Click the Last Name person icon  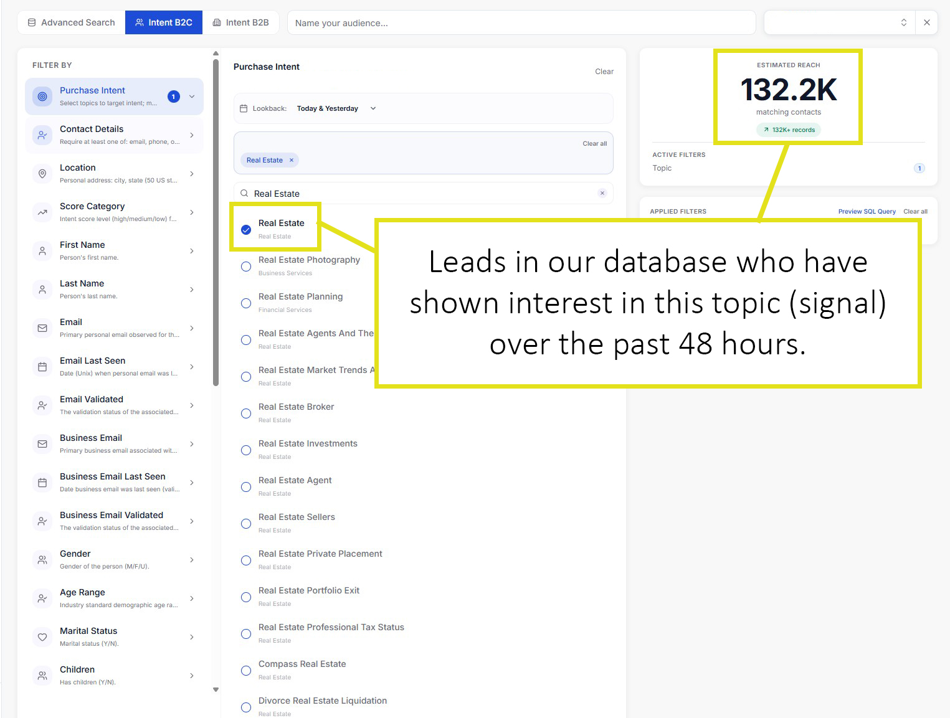42,290
